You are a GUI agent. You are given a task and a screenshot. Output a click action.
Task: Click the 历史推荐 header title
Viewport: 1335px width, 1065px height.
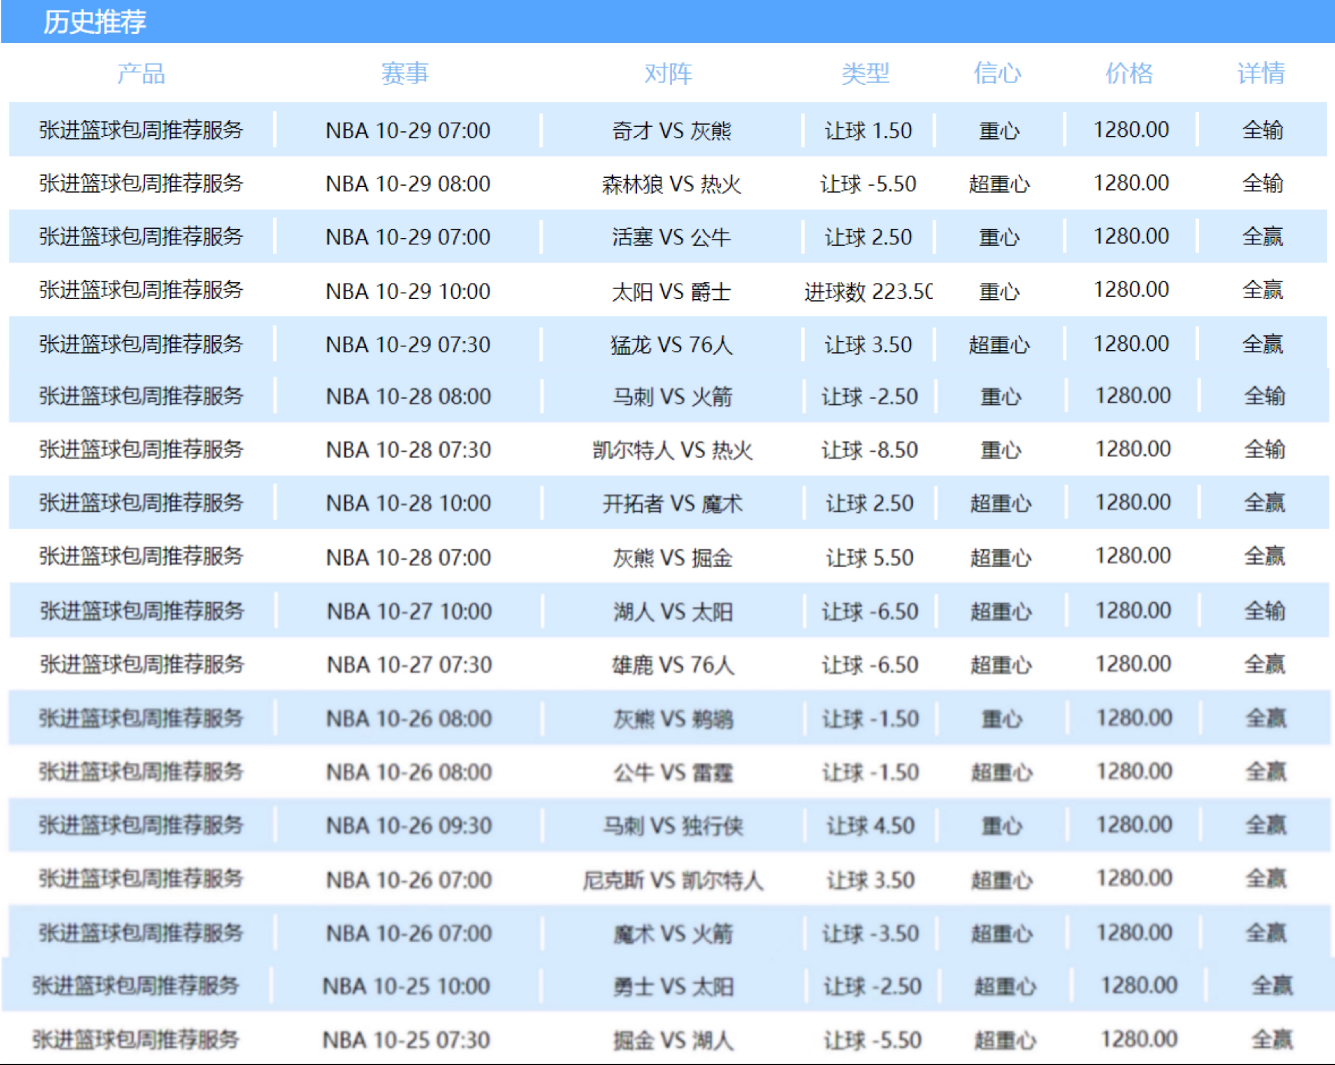click(95, 22)
